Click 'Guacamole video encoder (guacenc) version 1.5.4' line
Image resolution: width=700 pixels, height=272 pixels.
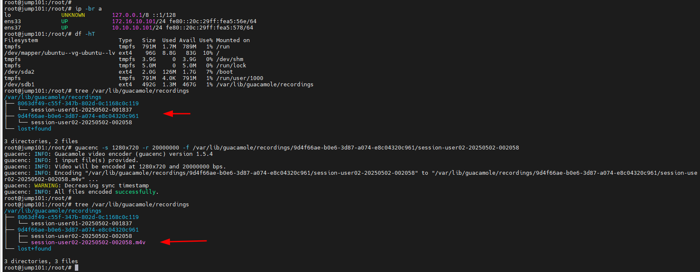pyautogui.click(x=134, y=154)
